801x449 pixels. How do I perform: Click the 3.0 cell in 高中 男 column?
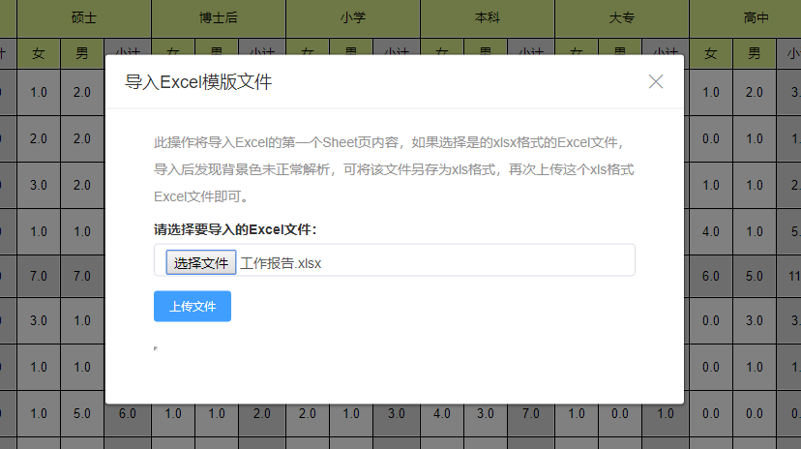click(755, 320)
